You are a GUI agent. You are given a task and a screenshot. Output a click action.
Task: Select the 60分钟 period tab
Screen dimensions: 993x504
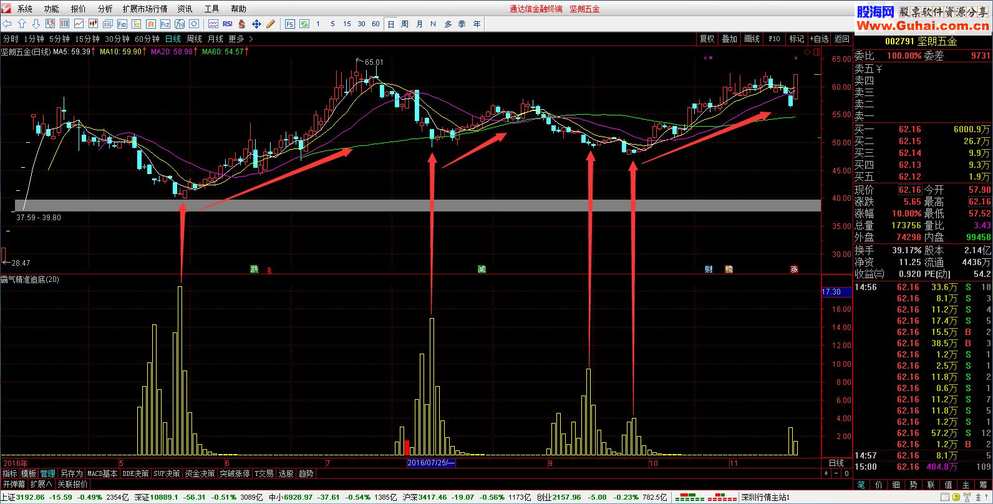[147, 39]
